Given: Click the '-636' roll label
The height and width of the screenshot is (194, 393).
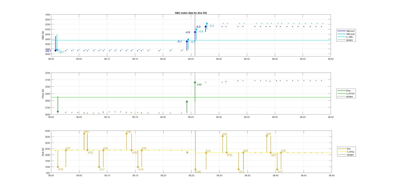Looking at the screenshot, I should coord(134,153).
